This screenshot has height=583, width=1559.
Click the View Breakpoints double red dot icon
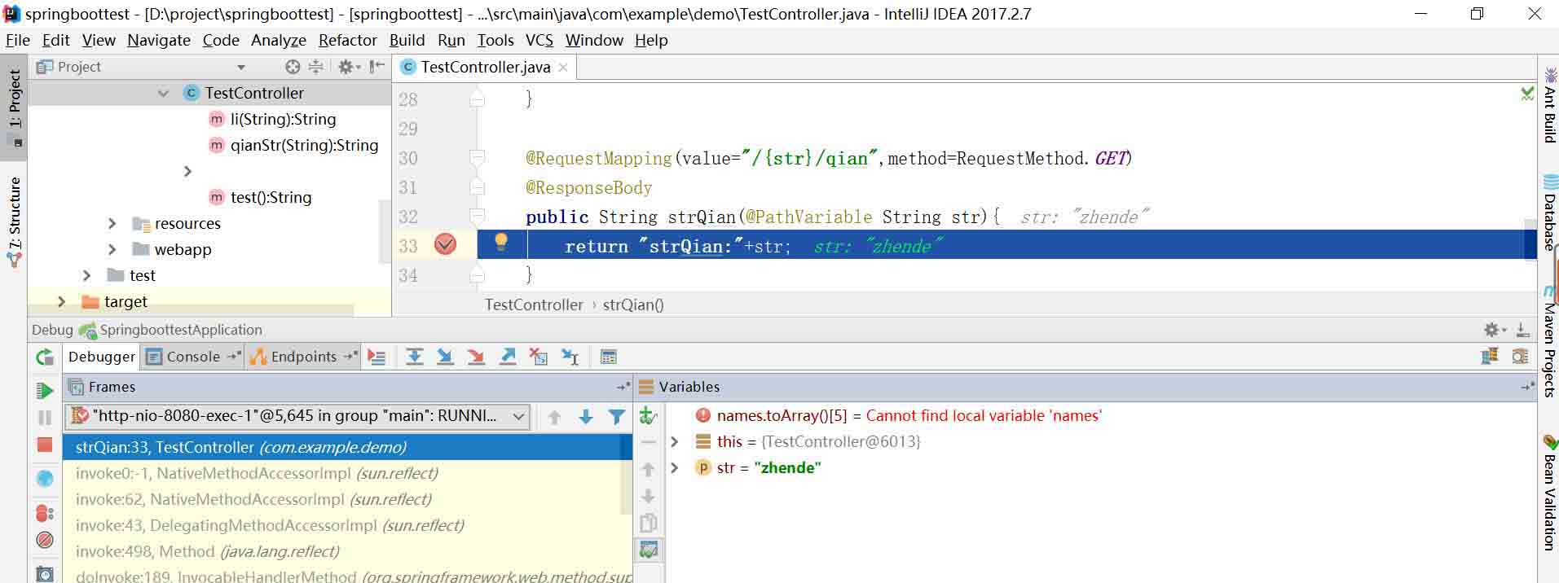[x=45, y=513]
